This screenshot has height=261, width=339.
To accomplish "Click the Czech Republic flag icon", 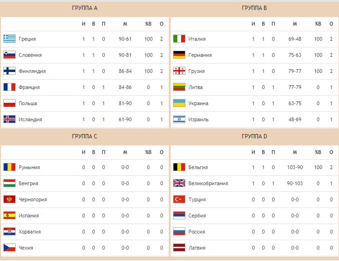I will click(9, 248).
